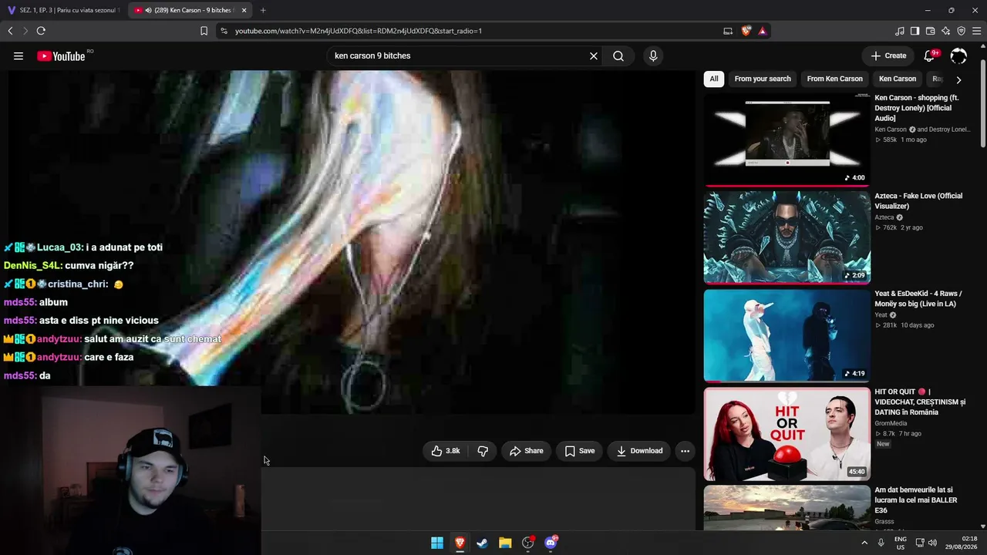Open the Azteca Fake Love thumbnail
The height and width of the screenshot is (555, 987).
787,237
